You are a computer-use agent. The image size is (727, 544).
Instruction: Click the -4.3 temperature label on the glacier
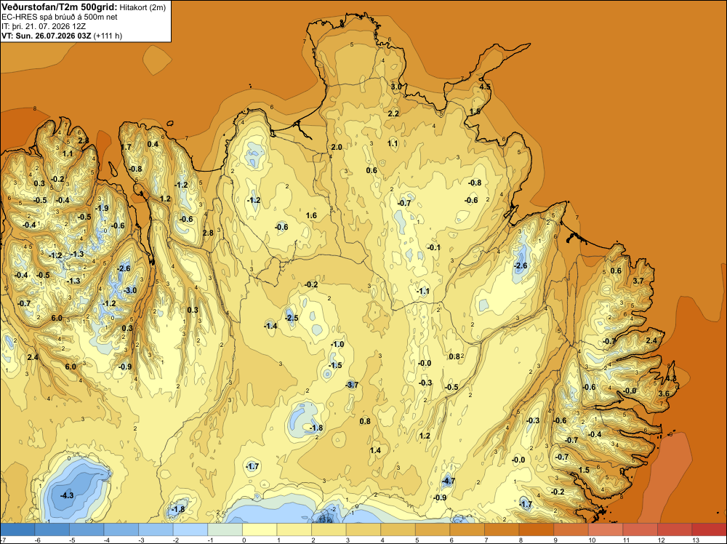point(67,495)
